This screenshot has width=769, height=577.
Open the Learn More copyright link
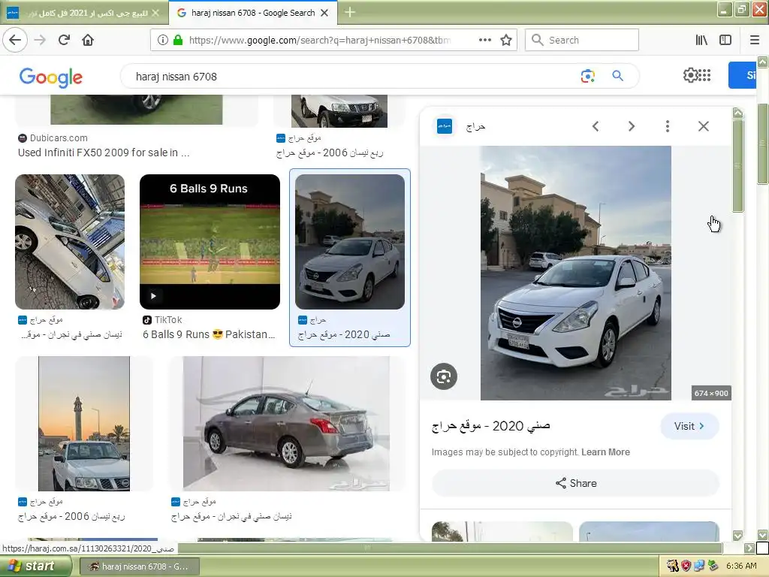[x=605, y=452]
